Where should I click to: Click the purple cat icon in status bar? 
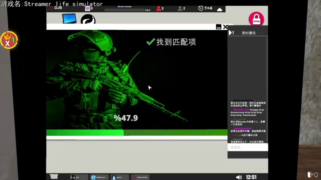coord(87,8)
